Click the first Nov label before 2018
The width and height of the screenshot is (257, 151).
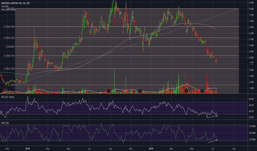(7, 149)
